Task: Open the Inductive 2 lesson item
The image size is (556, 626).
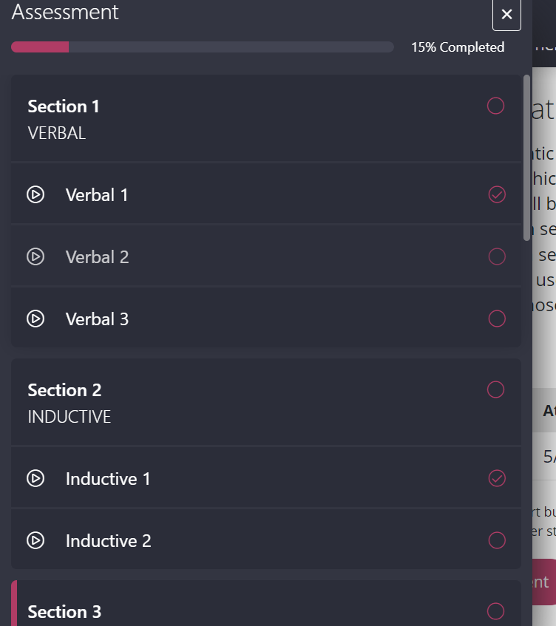Action: pyautogui.click(x=266, y=540)
